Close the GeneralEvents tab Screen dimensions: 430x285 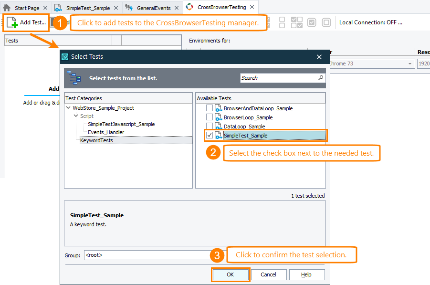[x=177, y=8]
